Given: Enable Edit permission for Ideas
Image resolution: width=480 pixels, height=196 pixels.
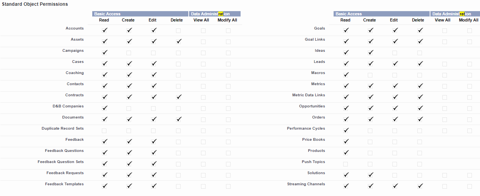Looking at the screenshot, I should pos(395,53).
